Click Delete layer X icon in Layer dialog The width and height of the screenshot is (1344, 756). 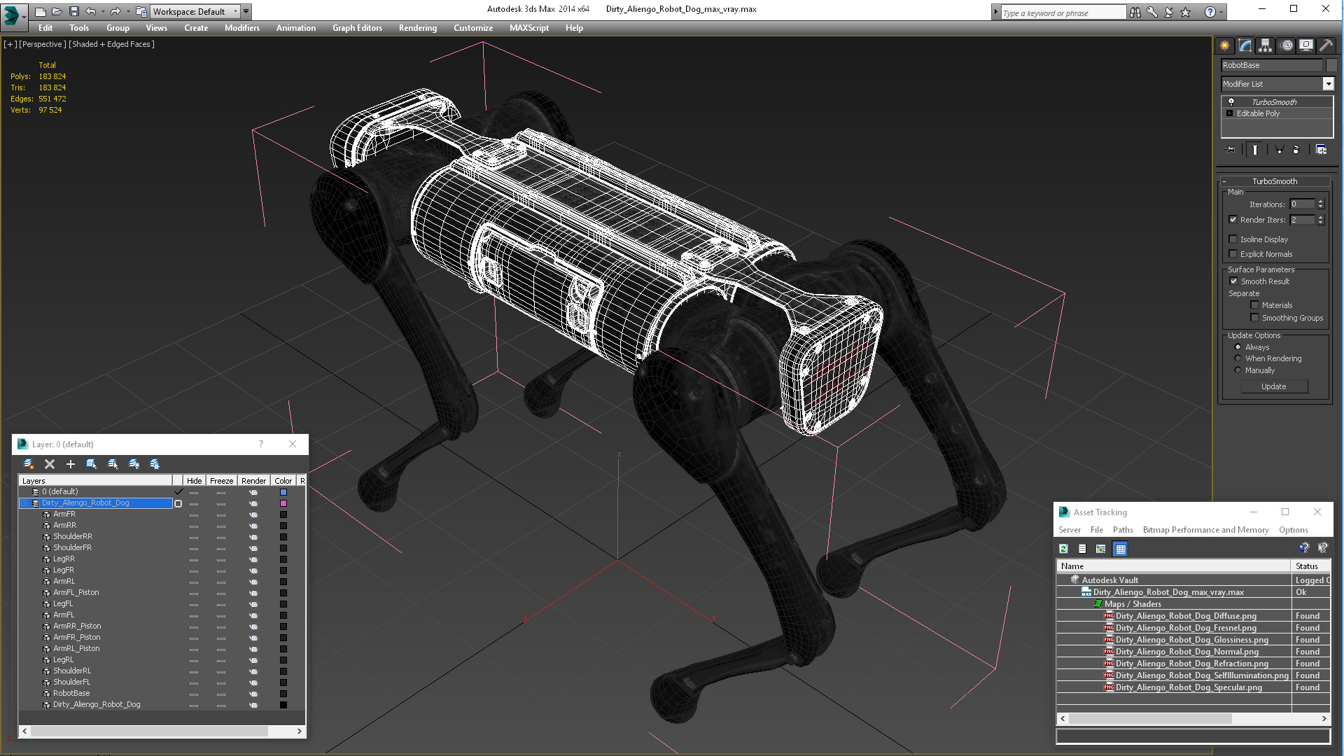tap(50, 464)
